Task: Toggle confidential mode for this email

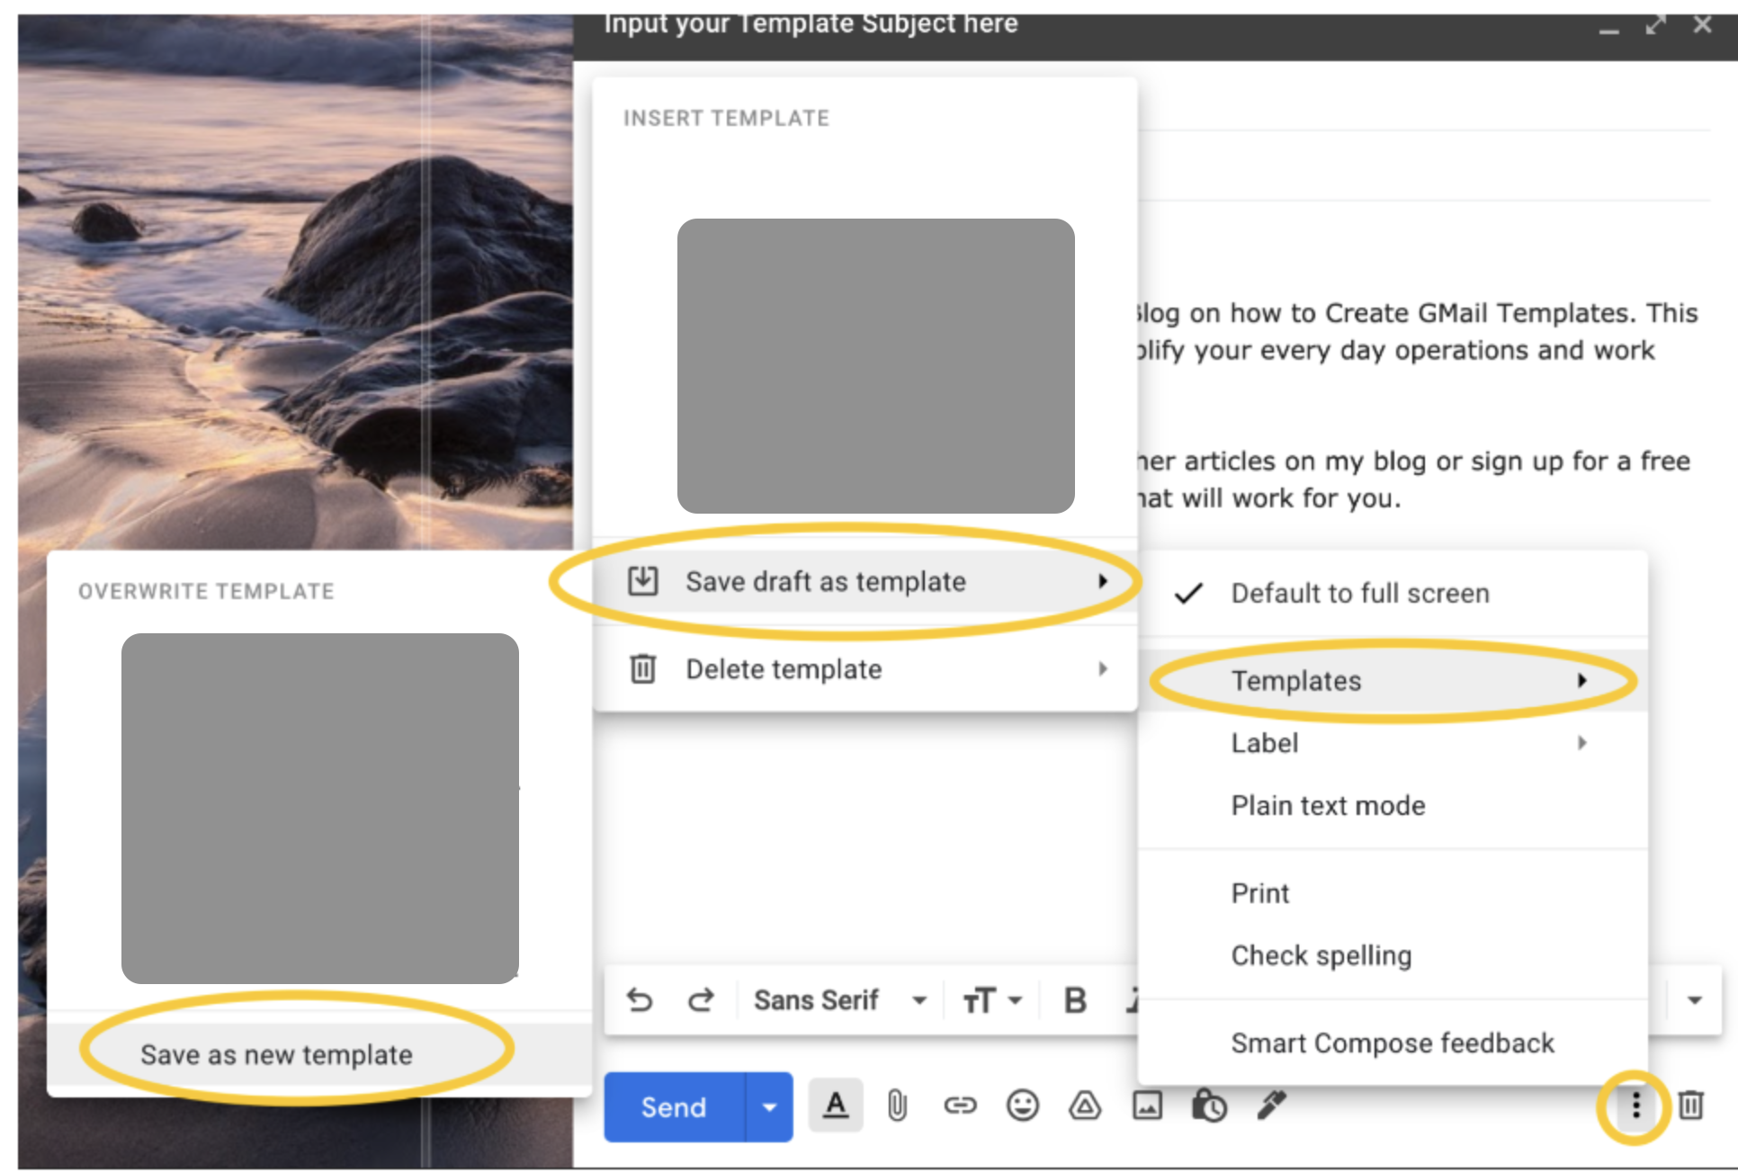Action: point(1209,1106)
